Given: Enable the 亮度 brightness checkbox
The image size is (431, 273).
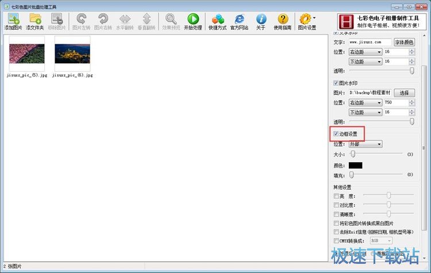Looking at the screenshot, I should (x=336, y=196).
